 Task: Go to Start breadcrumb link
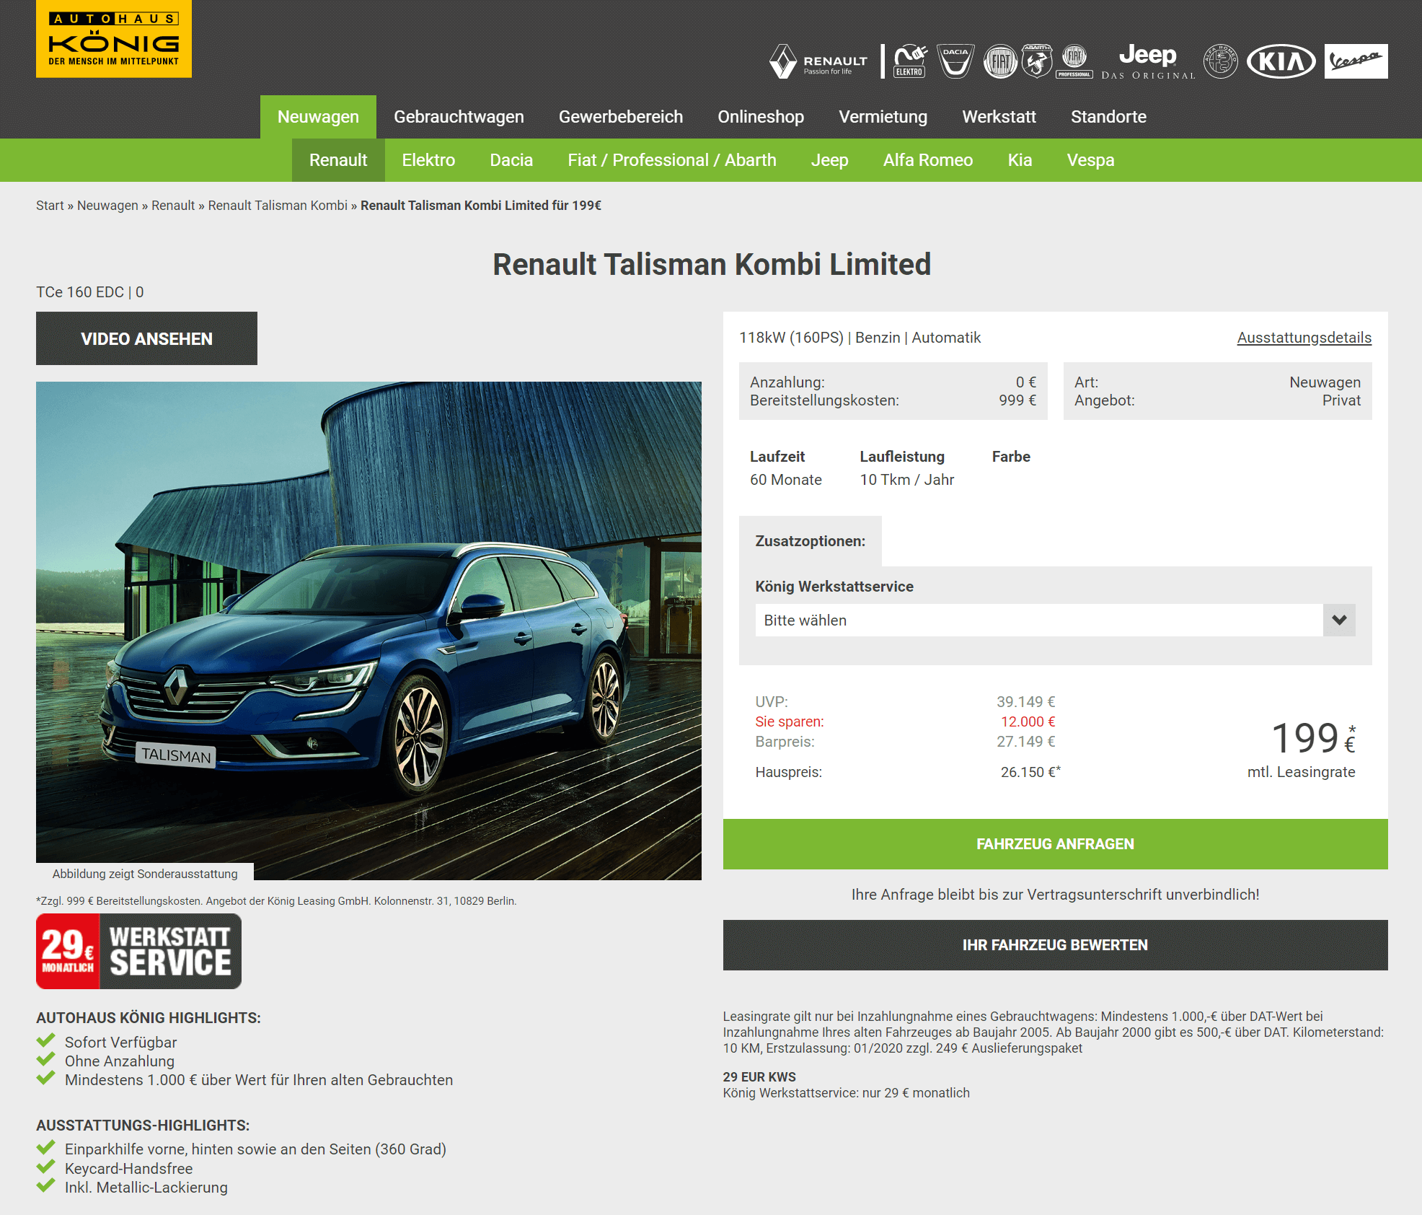(50, 206)
